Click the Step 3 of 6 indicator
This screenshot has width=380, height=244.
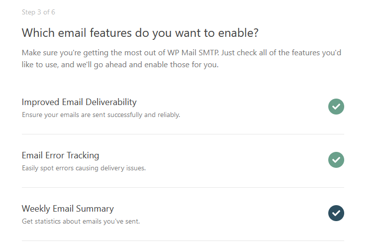pos(38,12)
